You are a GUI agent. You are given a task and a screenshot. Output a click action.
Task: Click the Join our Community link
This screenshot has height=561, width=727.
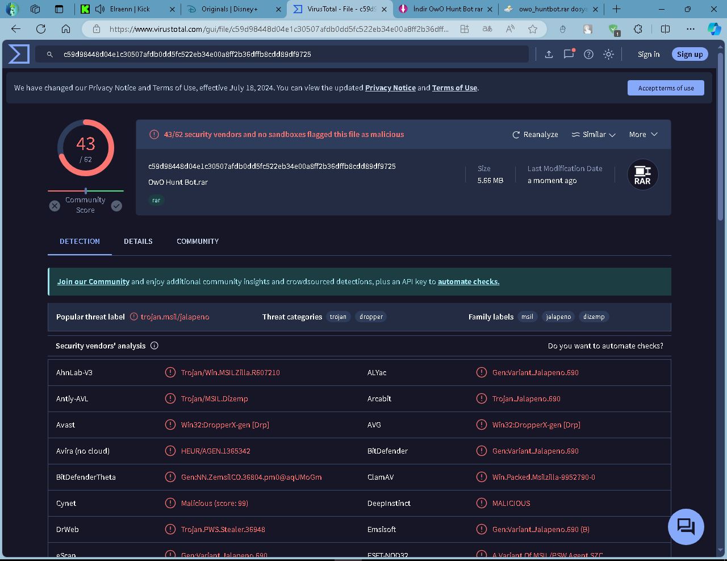pos(93,282)
